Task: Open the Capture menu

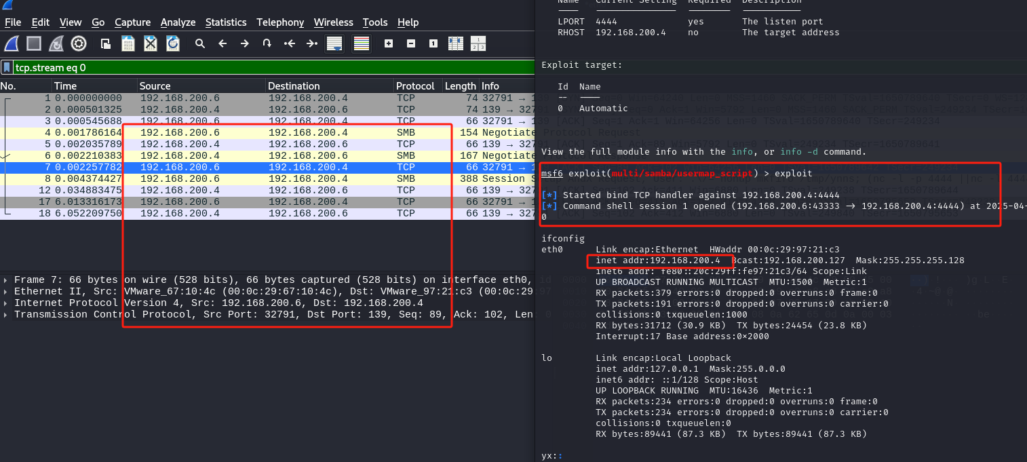Action: click(132, 22)
